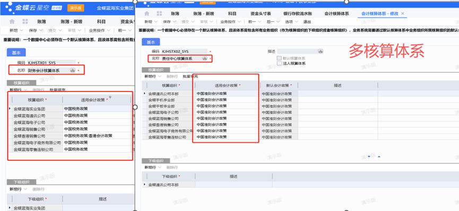Click the 描述 input field in right window
Screen dimensions: 459x211
tap(300, 51)
